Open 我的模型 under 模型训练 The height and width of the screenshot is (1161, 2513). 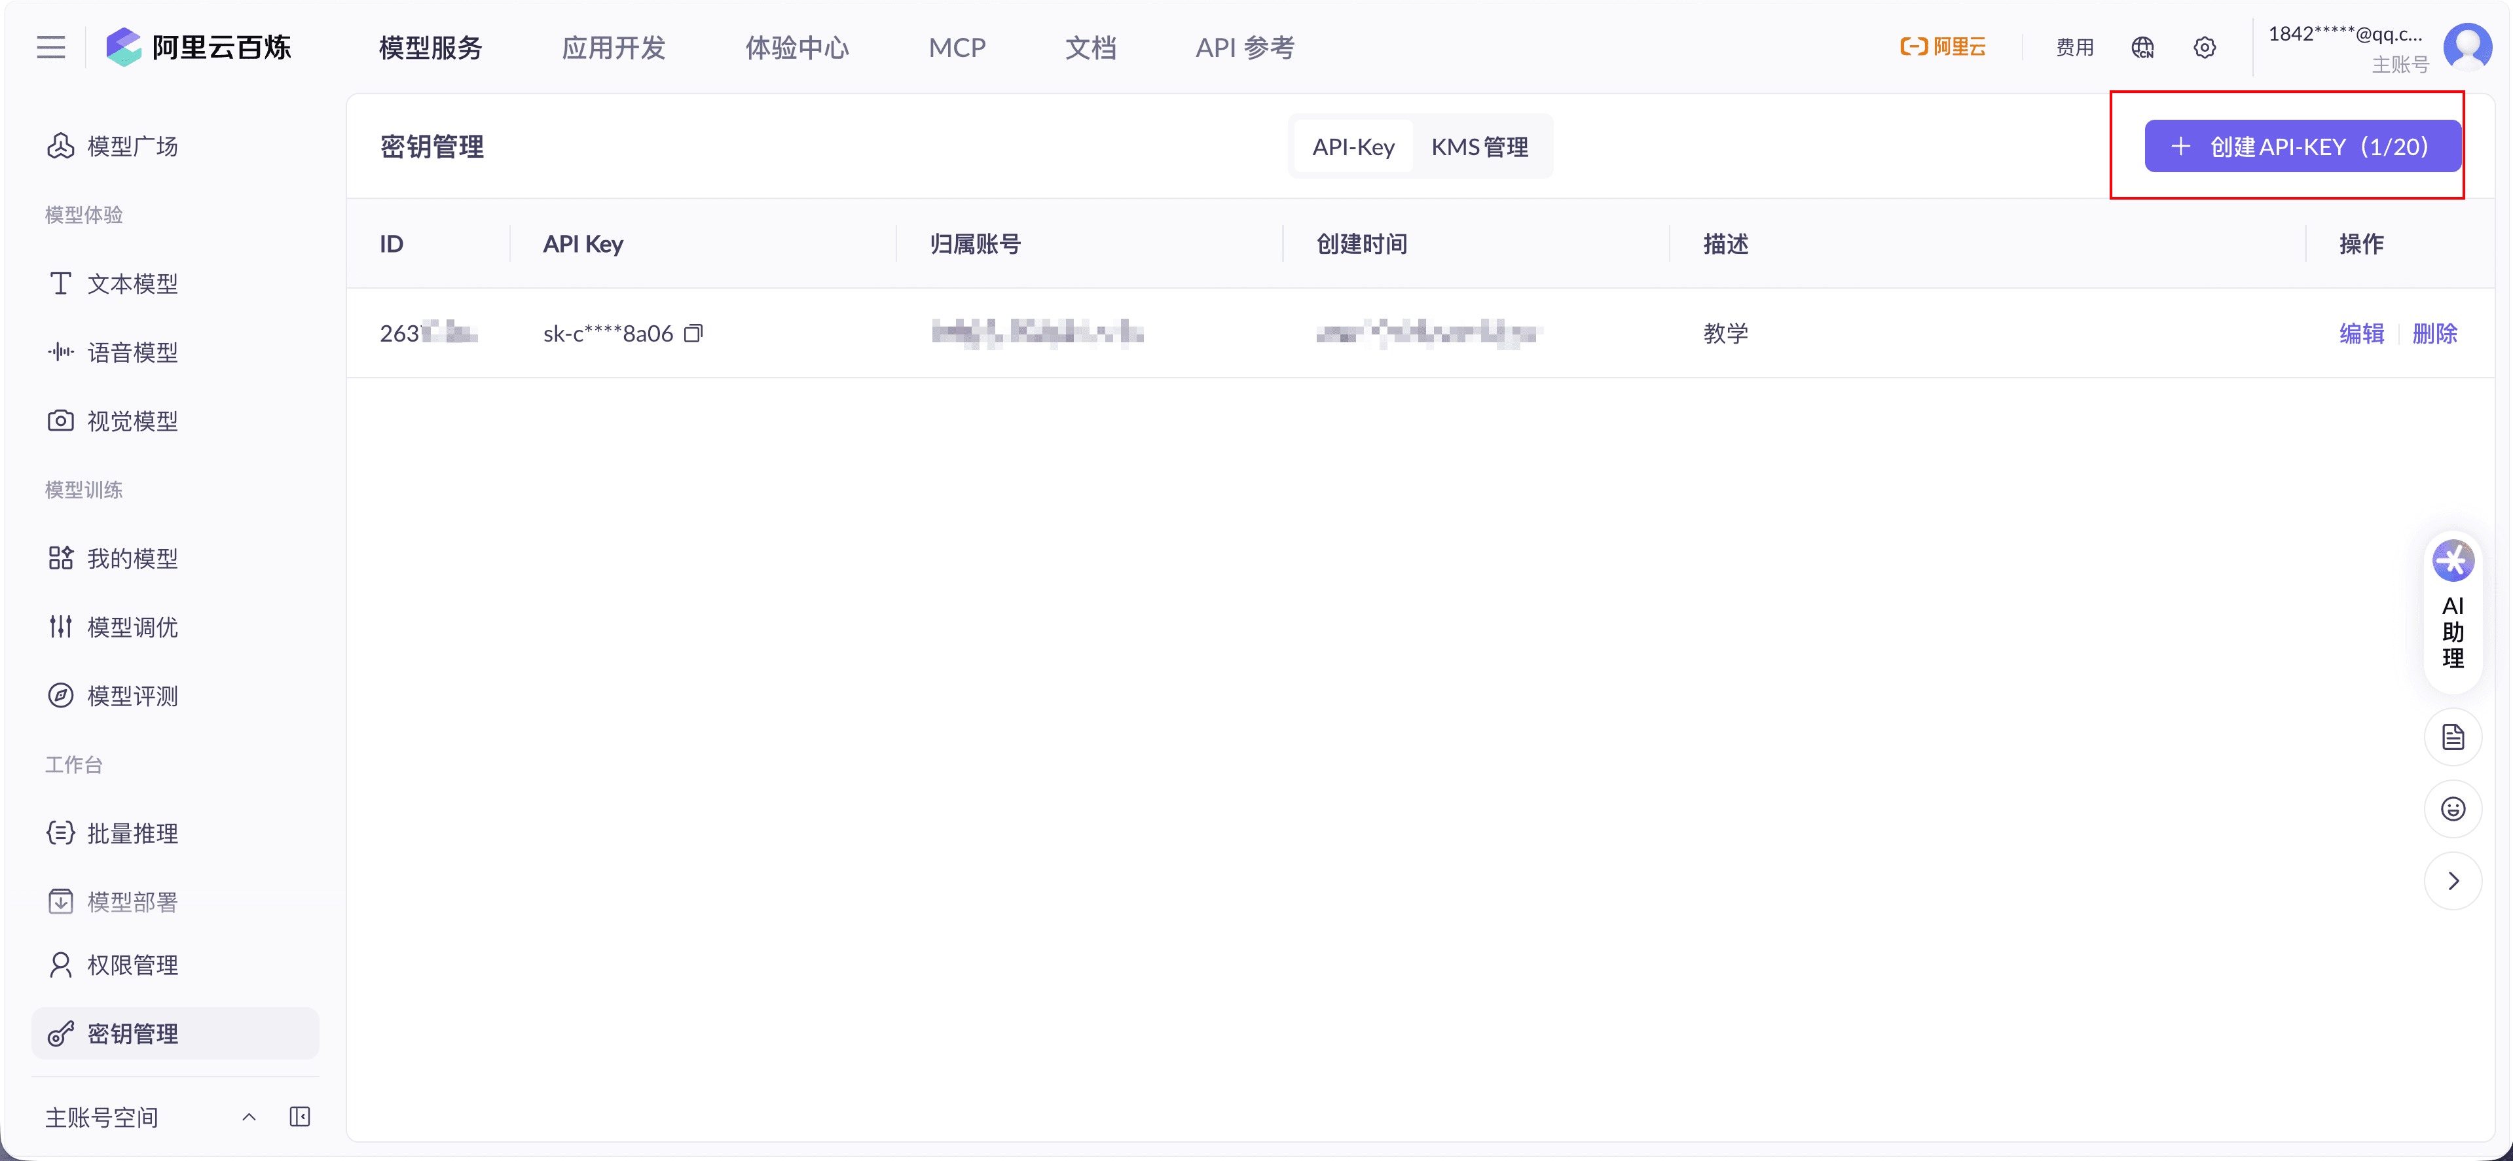coord(132,558)
